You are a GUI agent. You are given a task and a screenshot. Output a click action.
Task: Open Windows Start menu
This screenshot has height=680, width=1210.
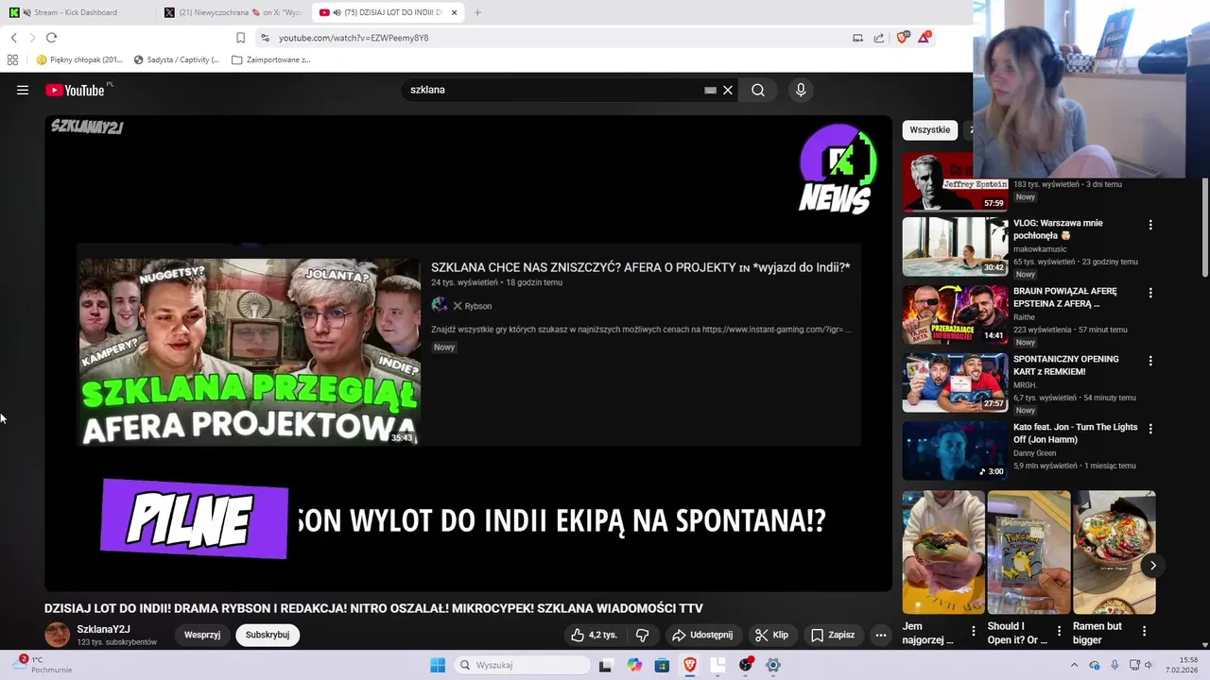point(438,665)
